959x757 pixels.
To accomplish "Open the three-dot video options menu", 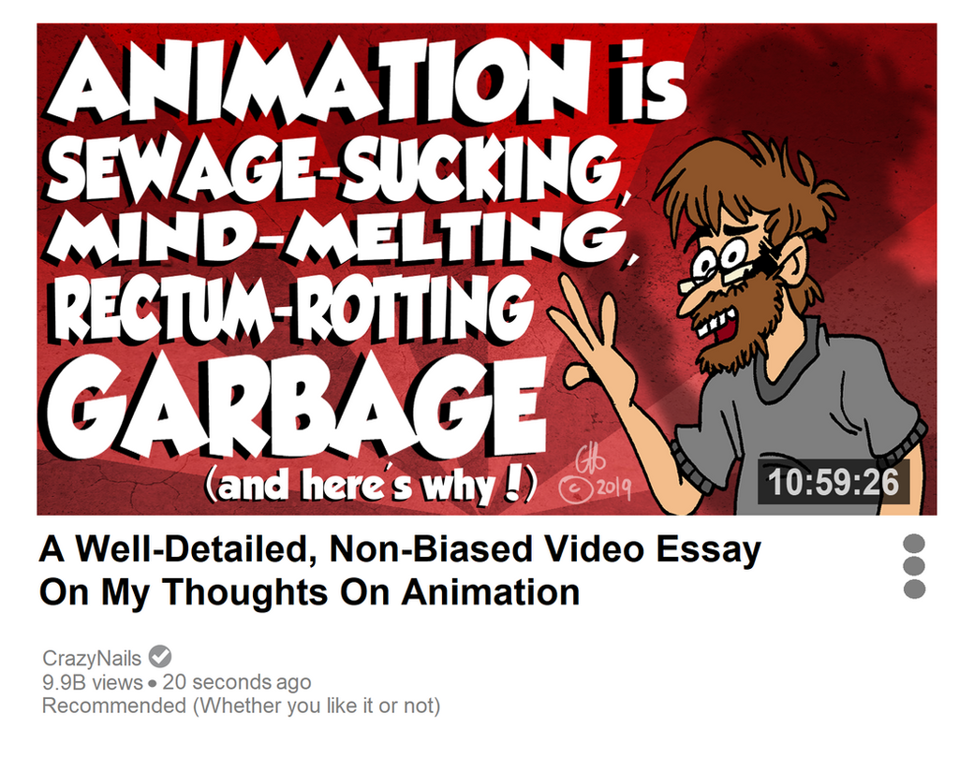I will coord(914,566).
